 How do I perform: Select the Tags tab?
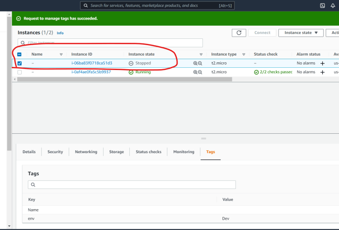tap(211, 152)
